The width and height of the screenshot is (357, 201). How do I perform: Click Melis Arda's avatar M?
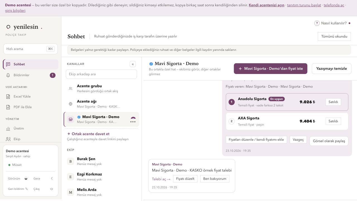[71, 192]
